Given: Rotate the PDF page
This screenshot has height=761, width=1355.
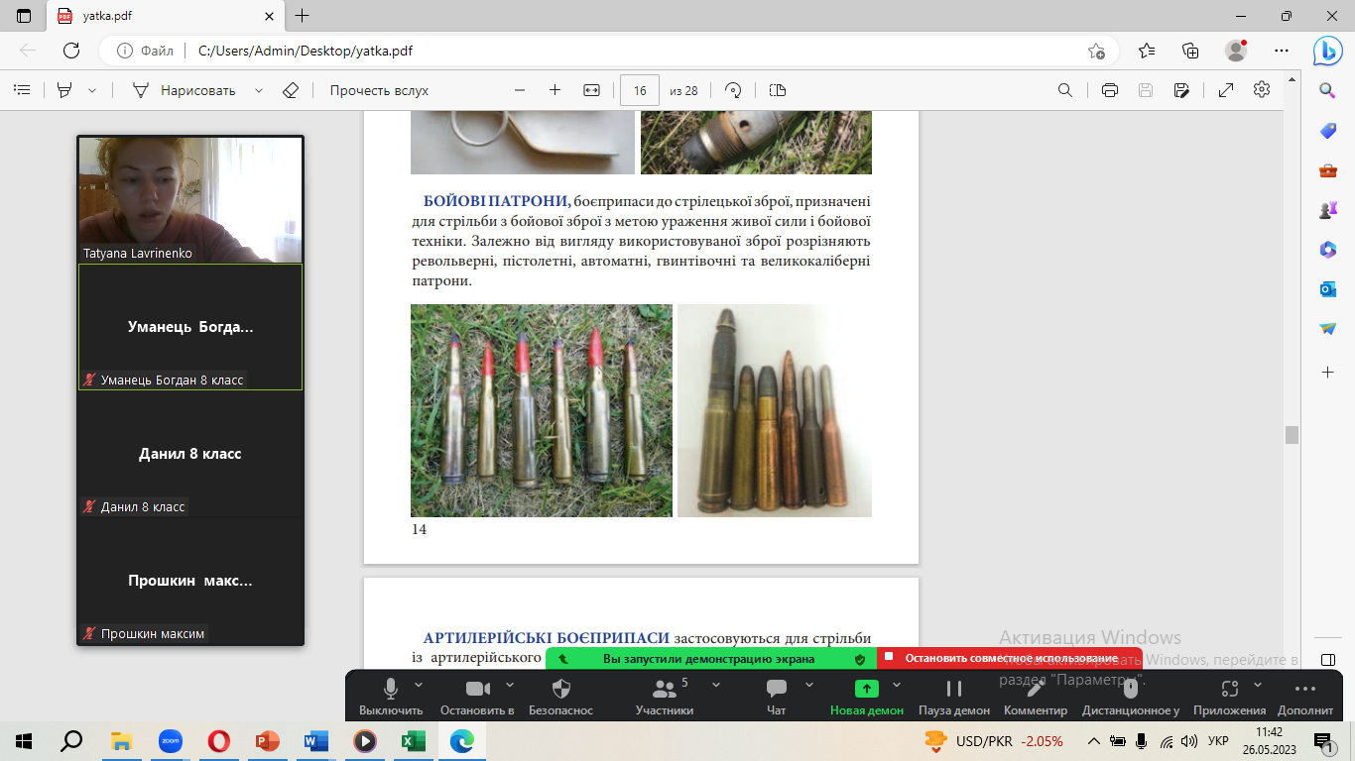Looking at the screenshot, I should pos(734,90).
